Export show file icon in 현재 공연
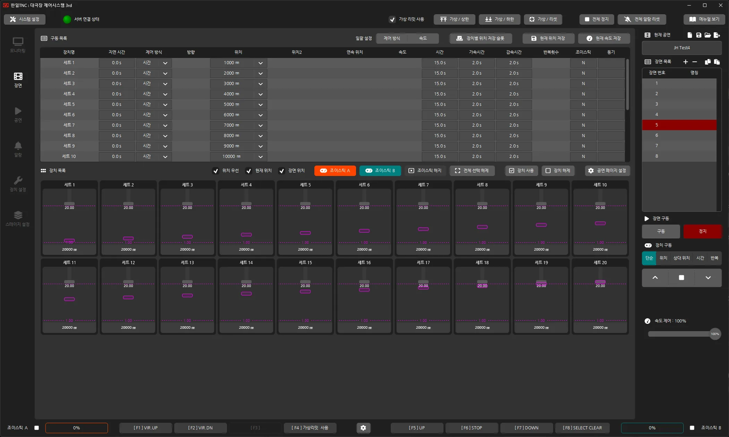The height and width of the screenshot is (437, 729). pos(717,35)
